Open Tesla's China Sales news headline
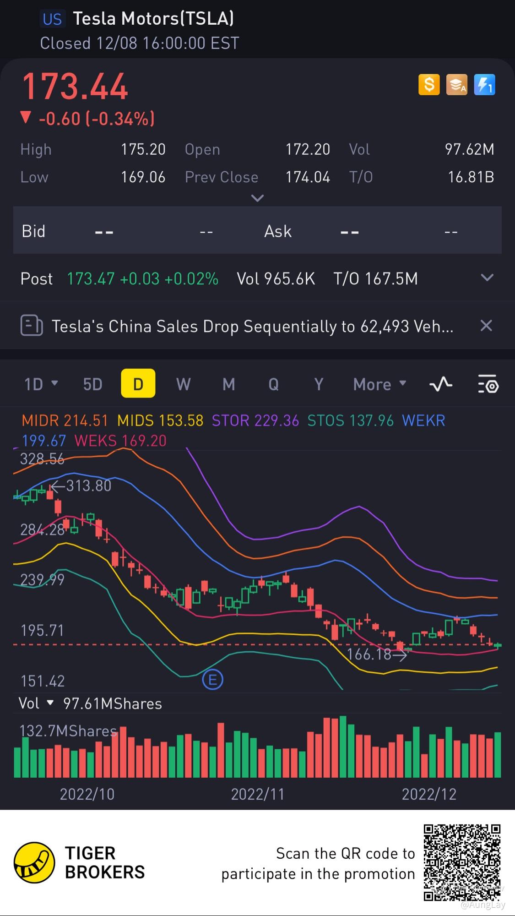Image resolution: width=515 pixels, height=916 pixels. click(252, 326)
